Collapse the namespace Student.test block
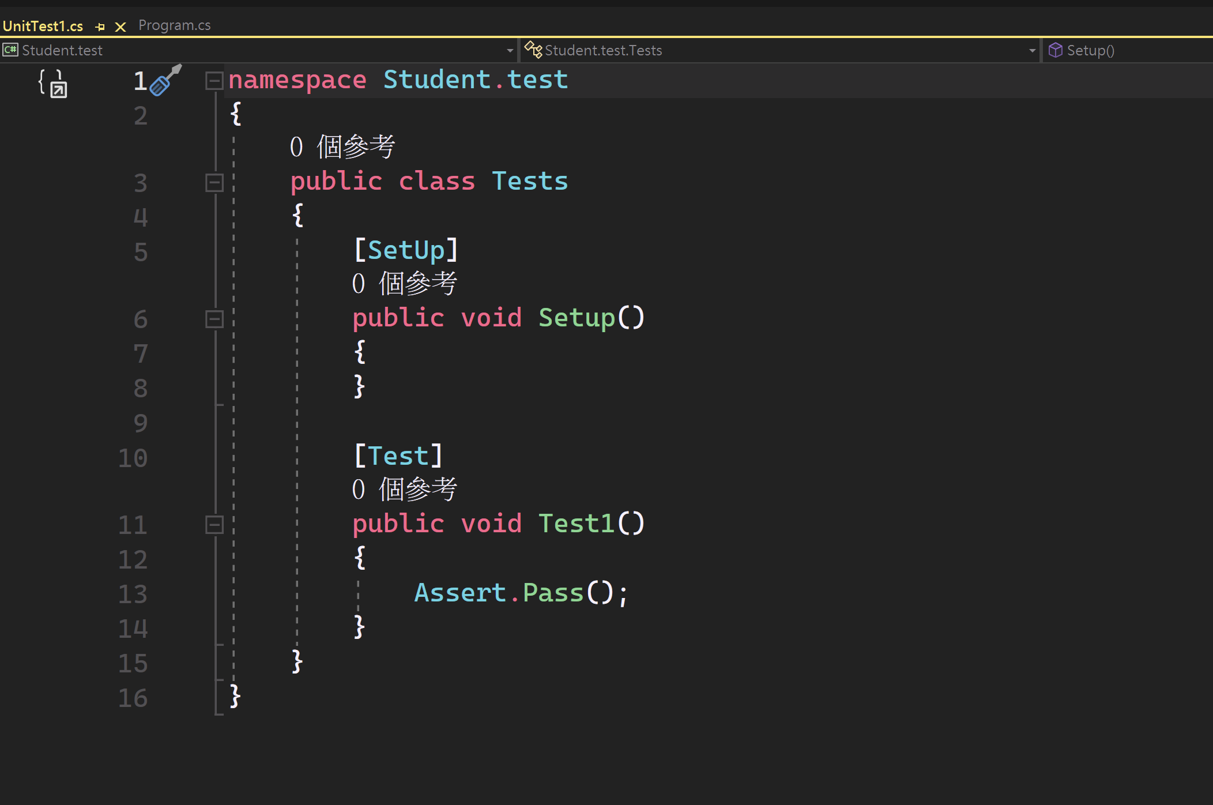 click(x=214, y=81)
